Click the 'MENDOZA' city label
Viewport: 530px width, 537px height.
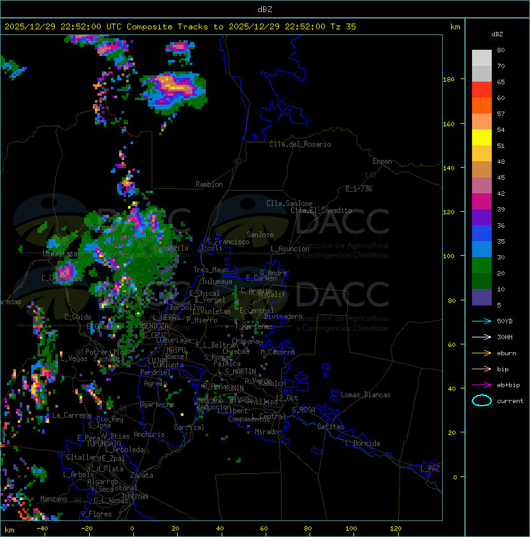(x=155, y=325)
